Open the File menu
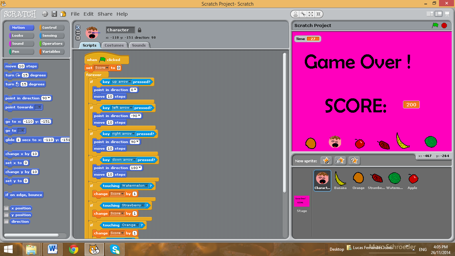This screenshot has height=256, width=455. (x=75, y=14)
